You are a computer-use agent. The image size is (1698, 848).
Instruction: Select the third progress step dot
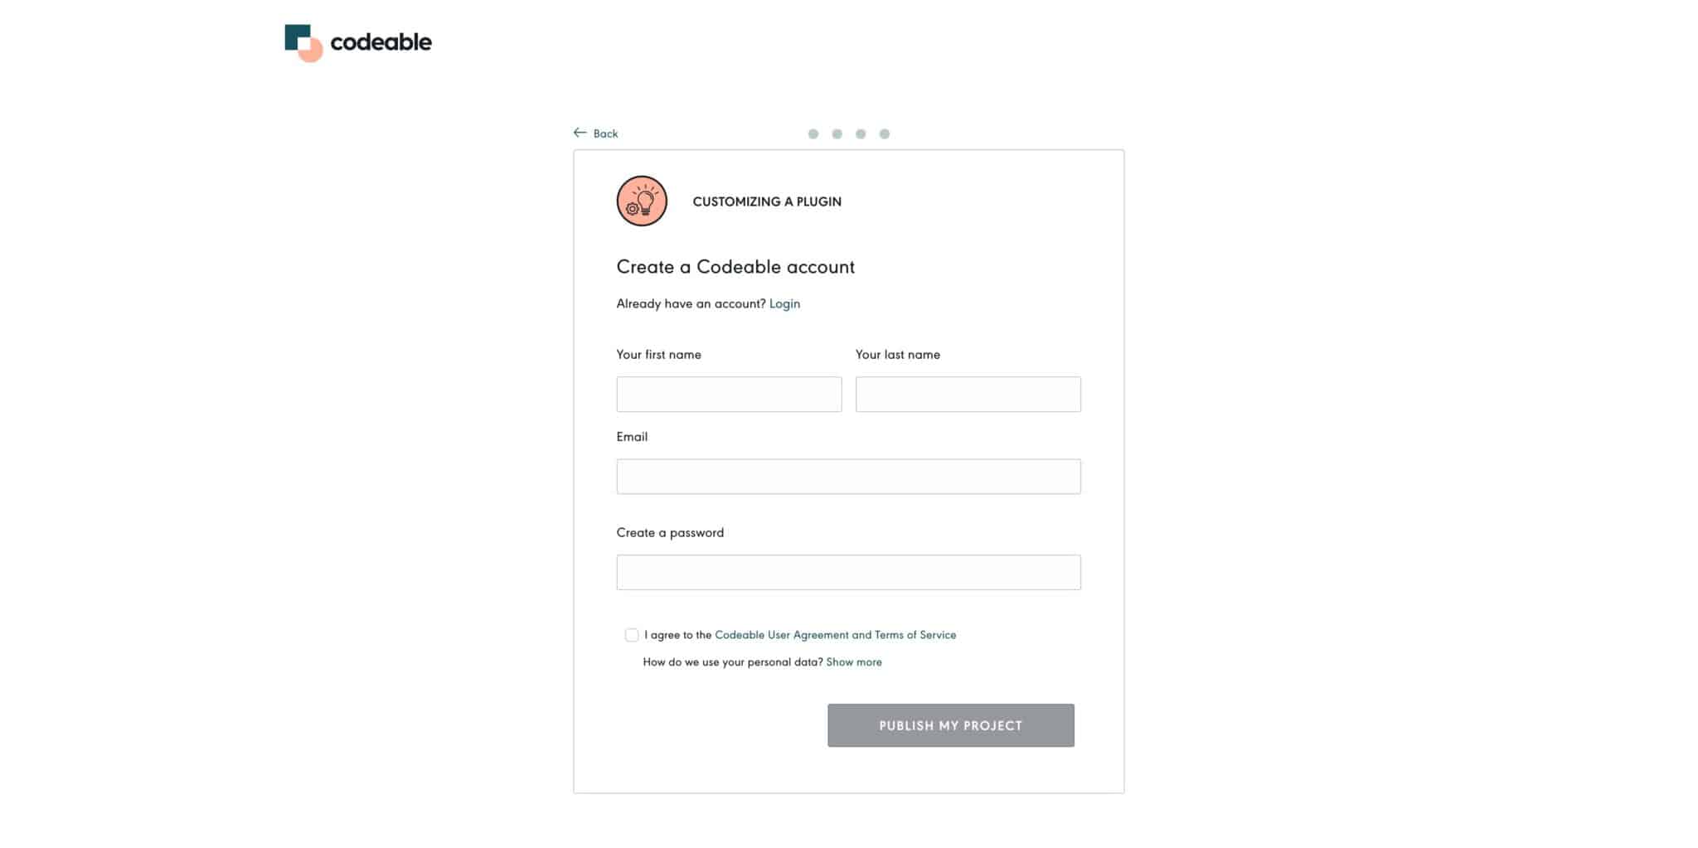pos(861,133)
